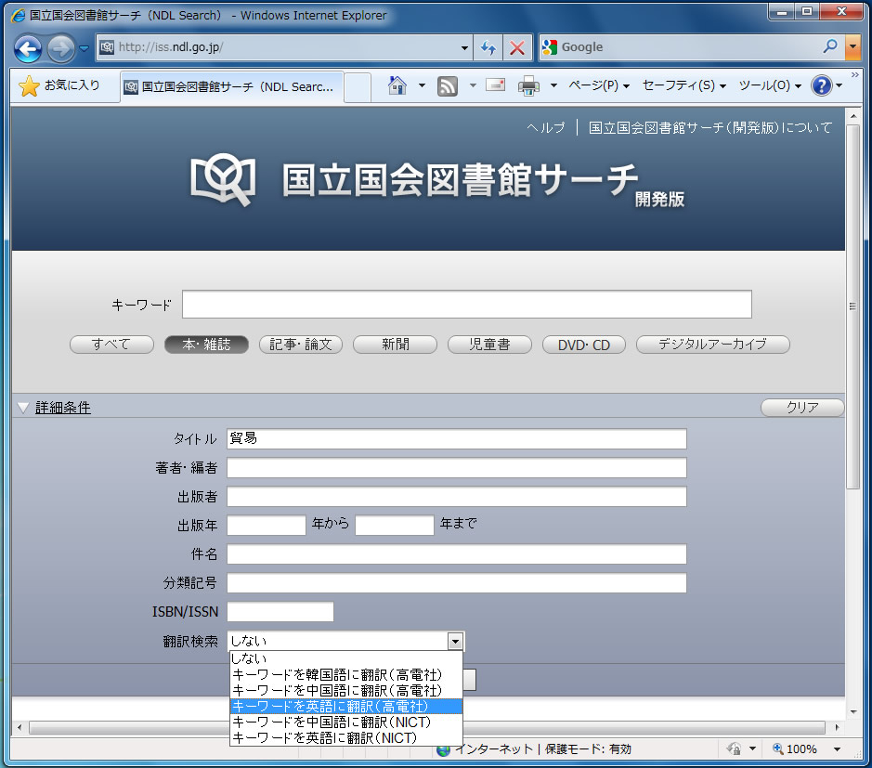This screenshot has width=872, height=768.
Task: Select the 児童書 category button
Action: [x=489, y=345]
